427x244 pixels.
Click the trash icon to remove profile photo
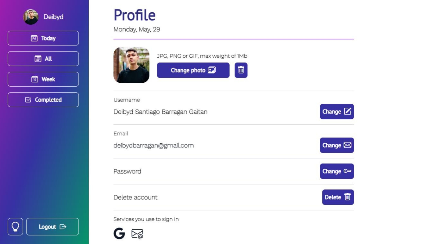(x=241, y=70)
